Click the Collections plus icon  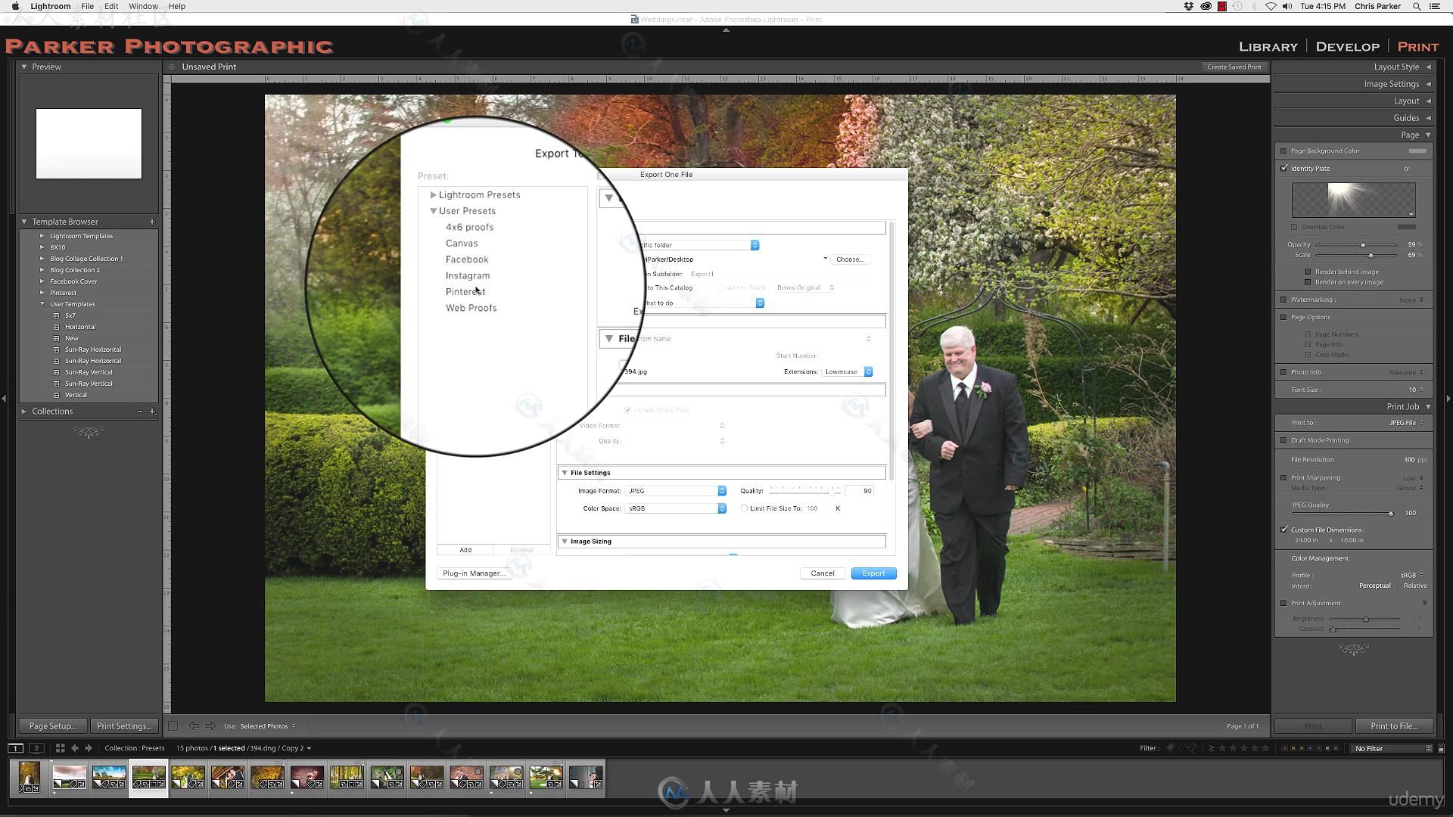[152, 412]
